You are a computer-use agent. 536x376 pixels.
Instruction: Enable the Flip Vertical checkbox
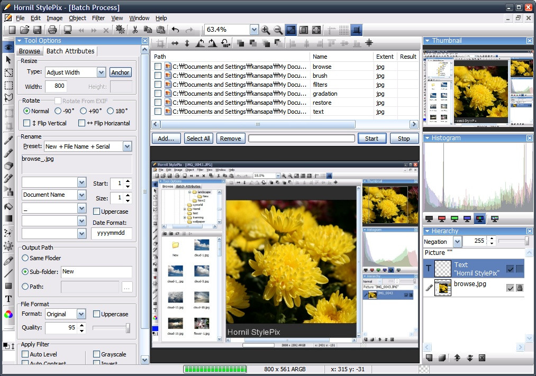[26, 123]
